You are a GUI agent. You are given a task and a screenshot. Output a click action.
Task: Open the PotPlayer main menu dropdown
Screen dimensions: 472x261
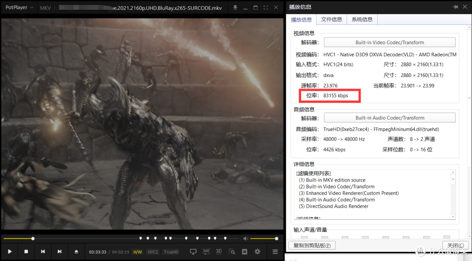point(19,7)
